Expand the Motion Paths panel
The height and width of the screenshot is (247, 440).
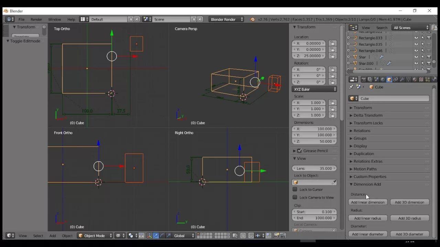click(x=388, y=169)
